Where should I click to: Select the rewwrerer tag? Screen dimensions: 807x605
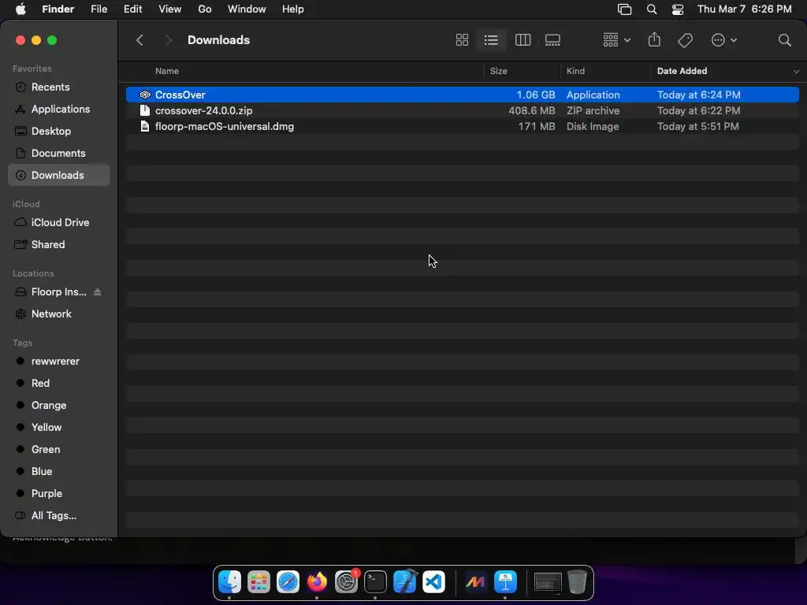(58, 361)
